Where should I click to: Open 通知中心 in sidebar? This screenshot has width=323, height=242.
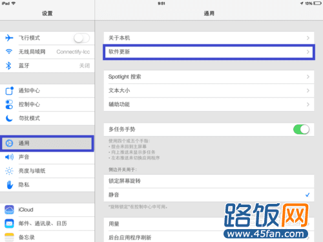click(47, 90)
